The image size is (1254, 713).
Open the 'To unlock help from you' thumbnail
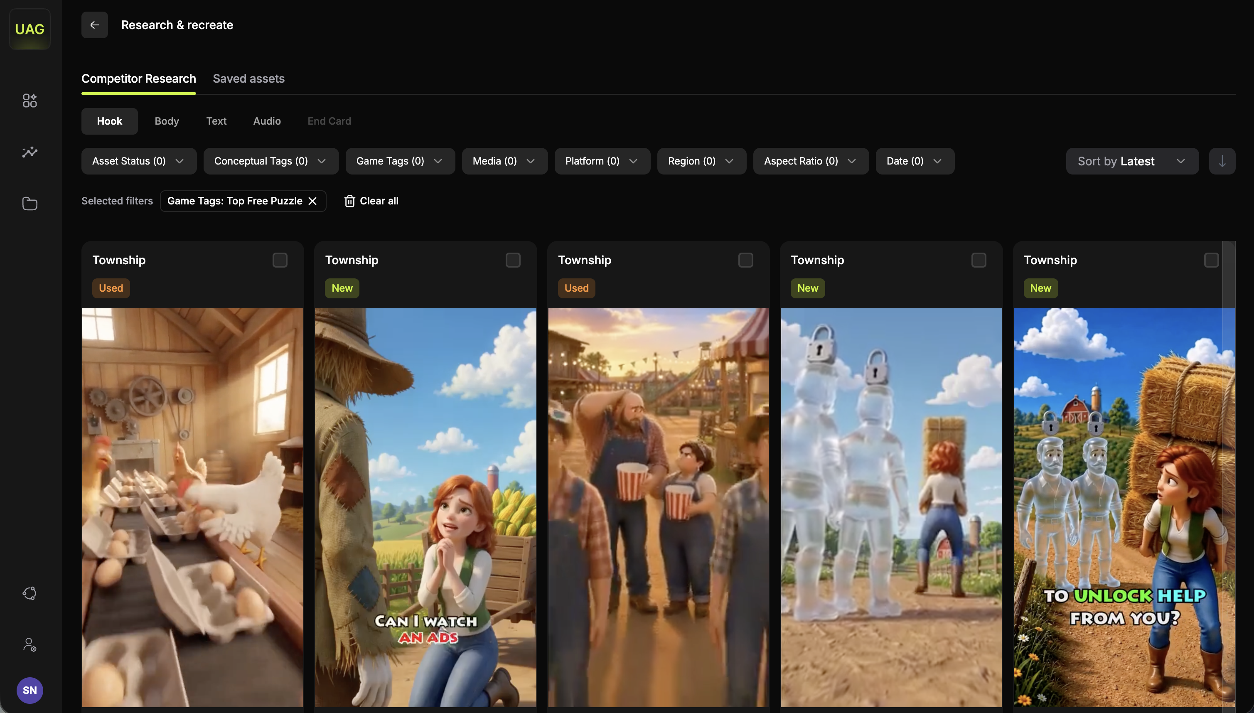tap(1124, 507)
